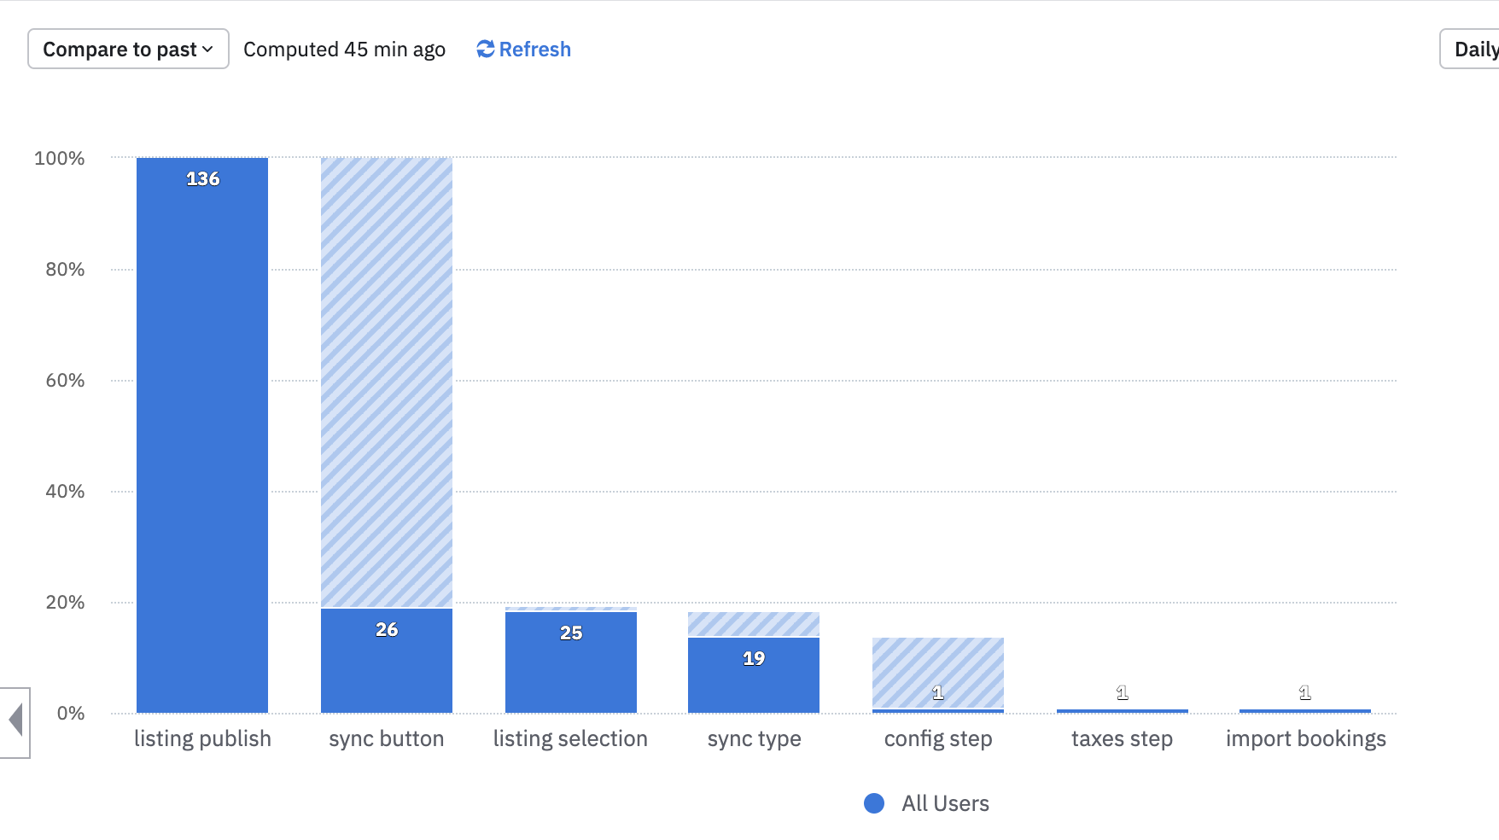This screenshot has height=840, width=1499.
Task: Click the Refresh link text
Action: pyautogui.click(x=534, y=50)
